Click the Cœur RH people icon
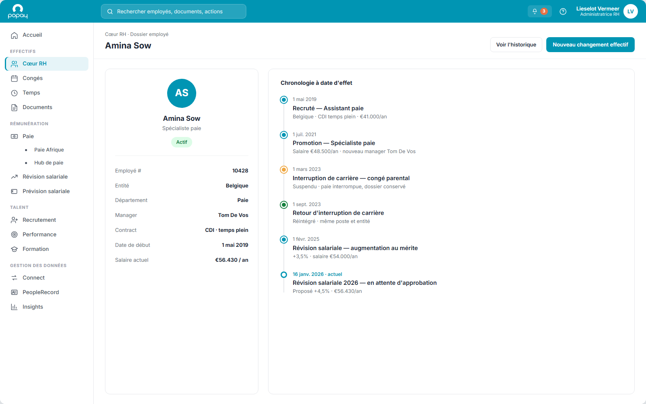The height and width of the screenshot is (404, 646). click(x=15, y=64)
